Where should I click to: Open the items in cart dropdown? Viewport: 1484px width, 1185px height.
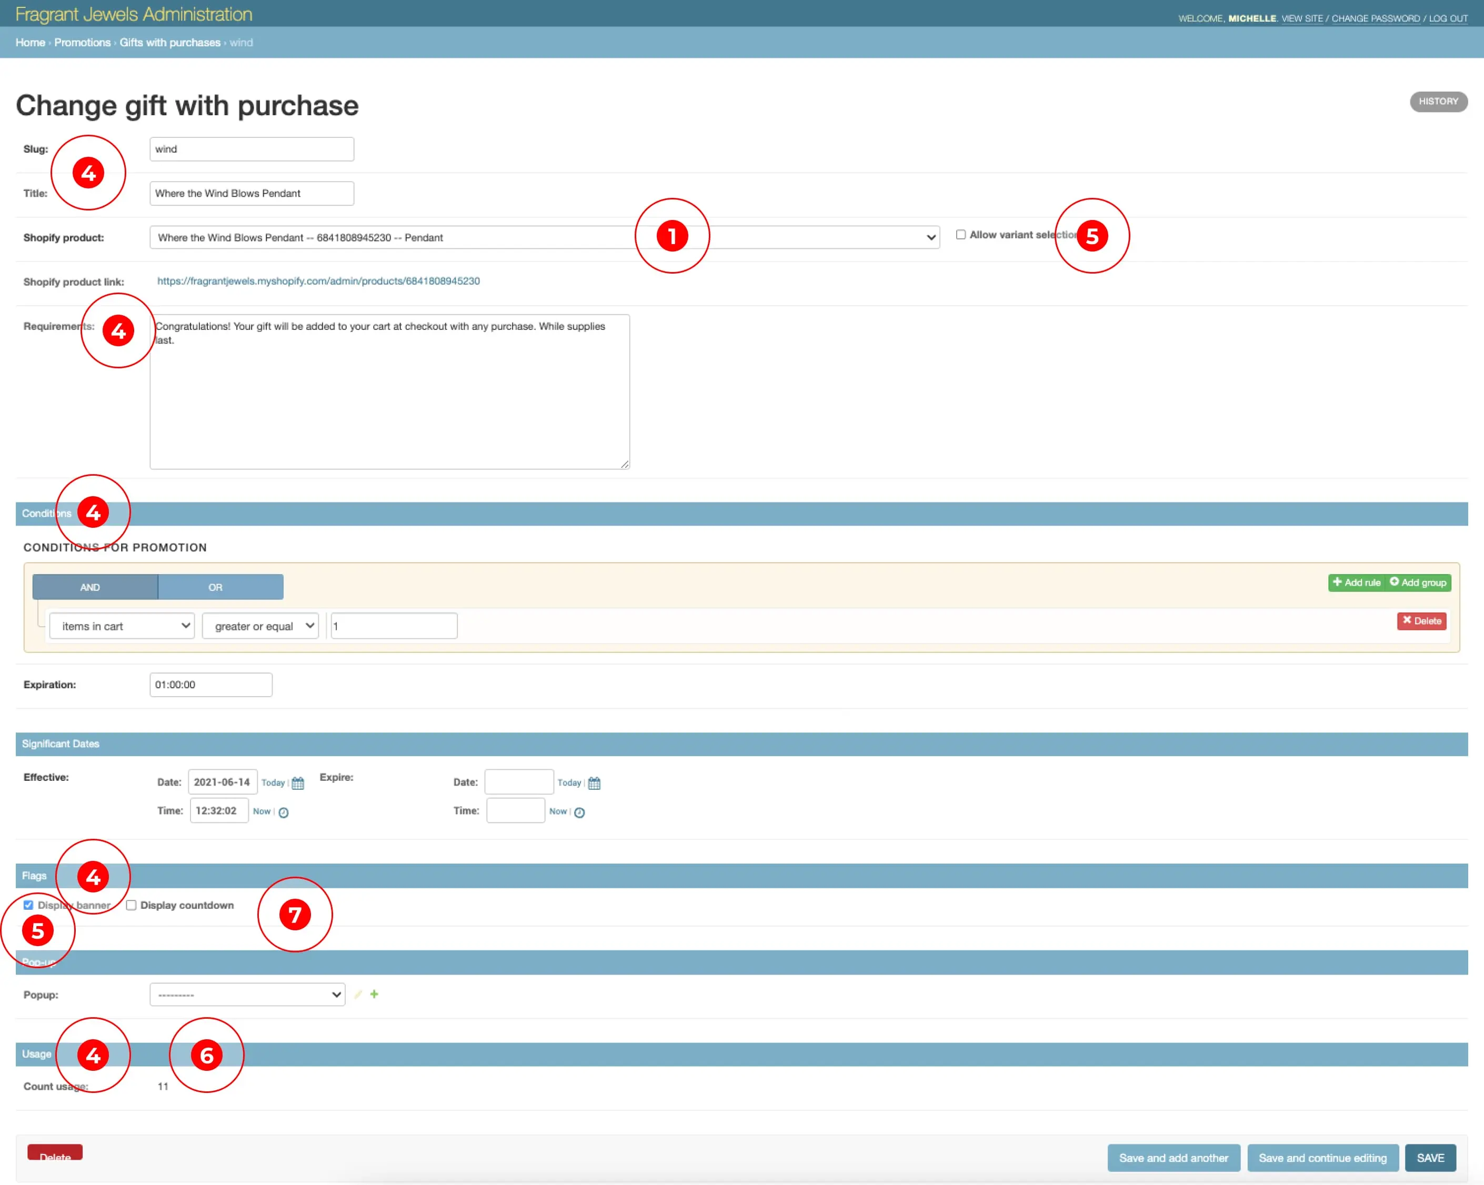click(x=122, y=626)
